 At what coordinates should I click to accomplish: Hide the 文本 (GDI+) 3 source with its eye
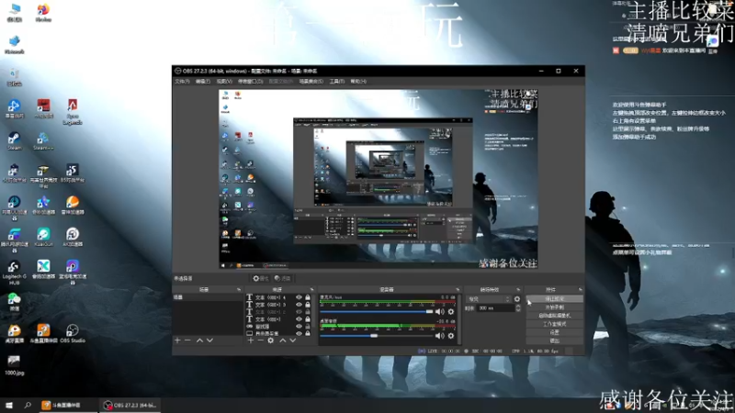(x=299, y=305)
